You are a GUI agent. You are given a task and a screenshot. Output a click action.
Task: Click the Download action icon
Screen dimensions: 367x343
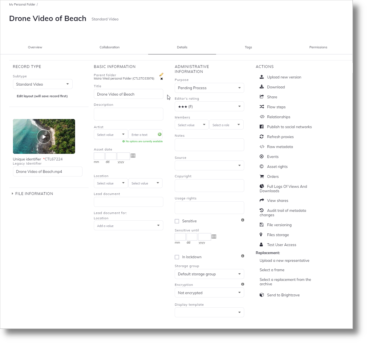tap(262, 87)
